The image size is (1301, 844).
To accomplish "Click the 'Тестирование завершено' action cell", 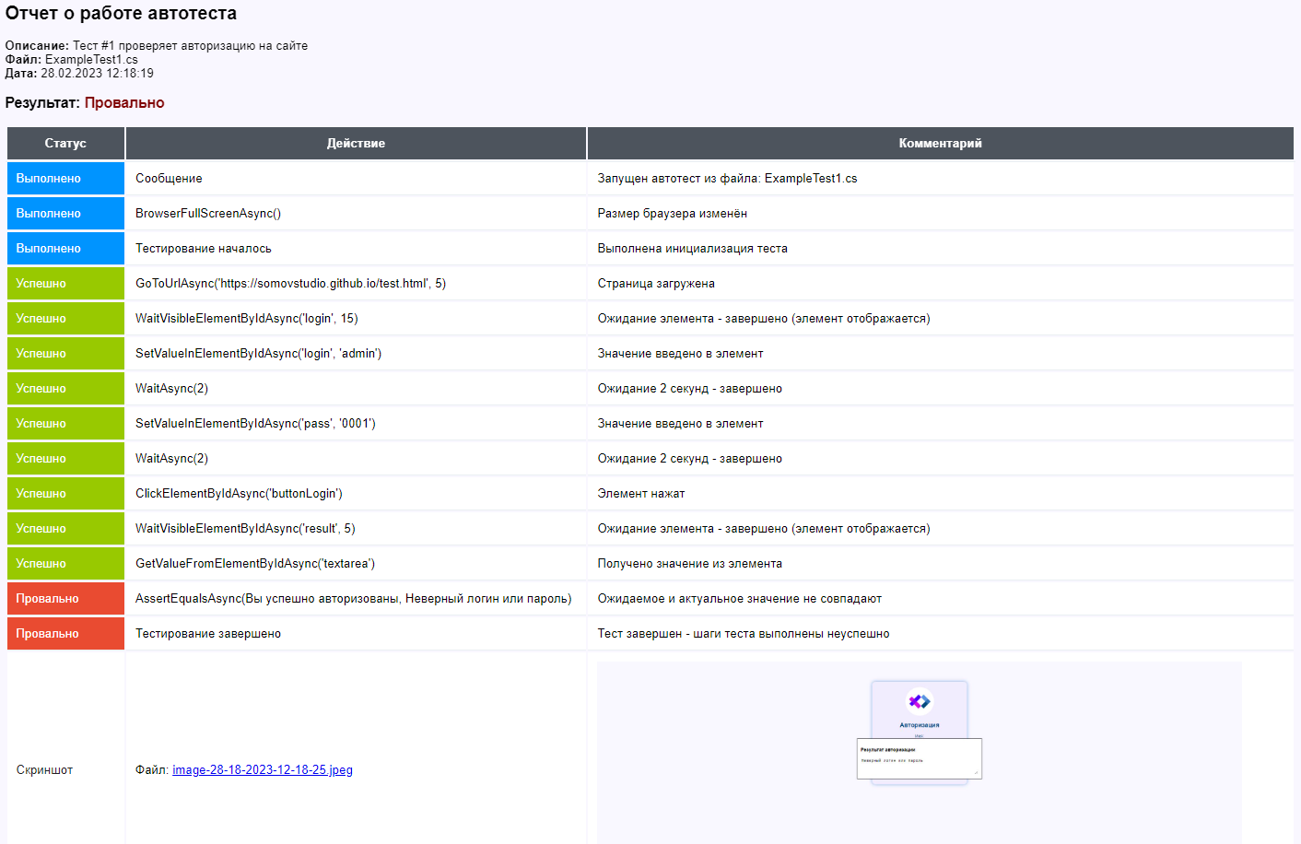I will coord(208,634).
